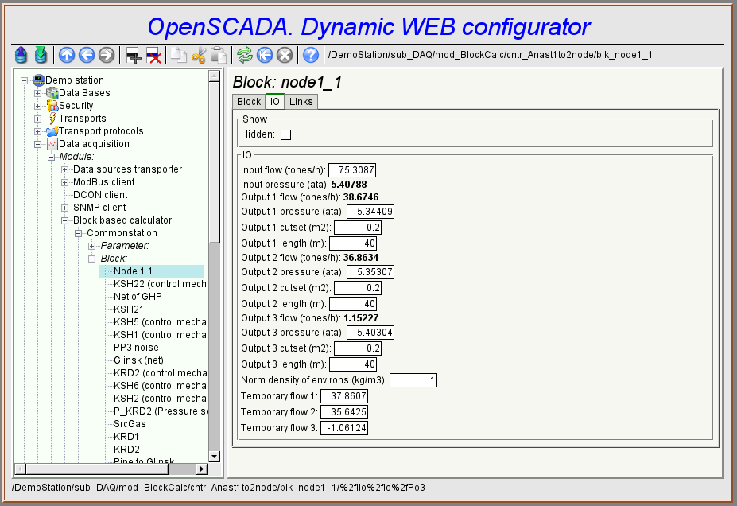Select the Glinsk (net) block
The width and height of the screenshot is (737, 506).
138,360
